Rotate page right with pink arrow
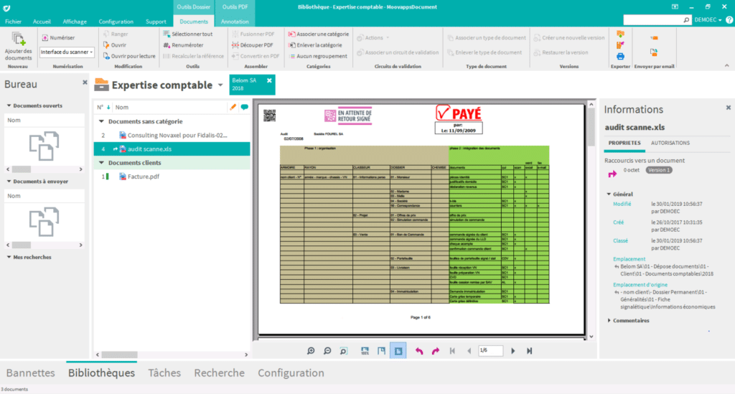 click(436, 351)
